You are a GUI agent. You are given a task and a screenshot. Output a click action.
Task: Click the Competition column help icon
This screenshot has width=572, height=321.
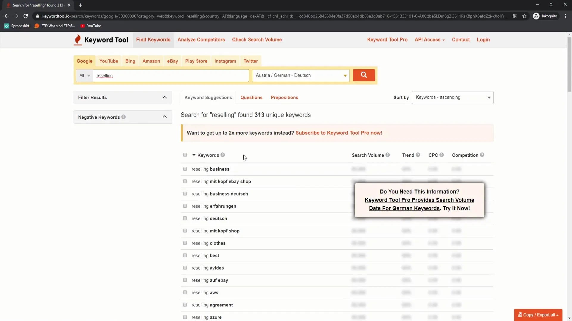pyautogui.click(x=482, y=155)
